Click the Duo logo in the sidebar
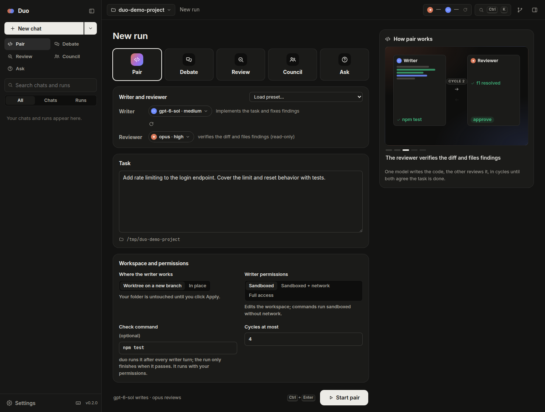 pyautogui.click(x=11, y=11)
